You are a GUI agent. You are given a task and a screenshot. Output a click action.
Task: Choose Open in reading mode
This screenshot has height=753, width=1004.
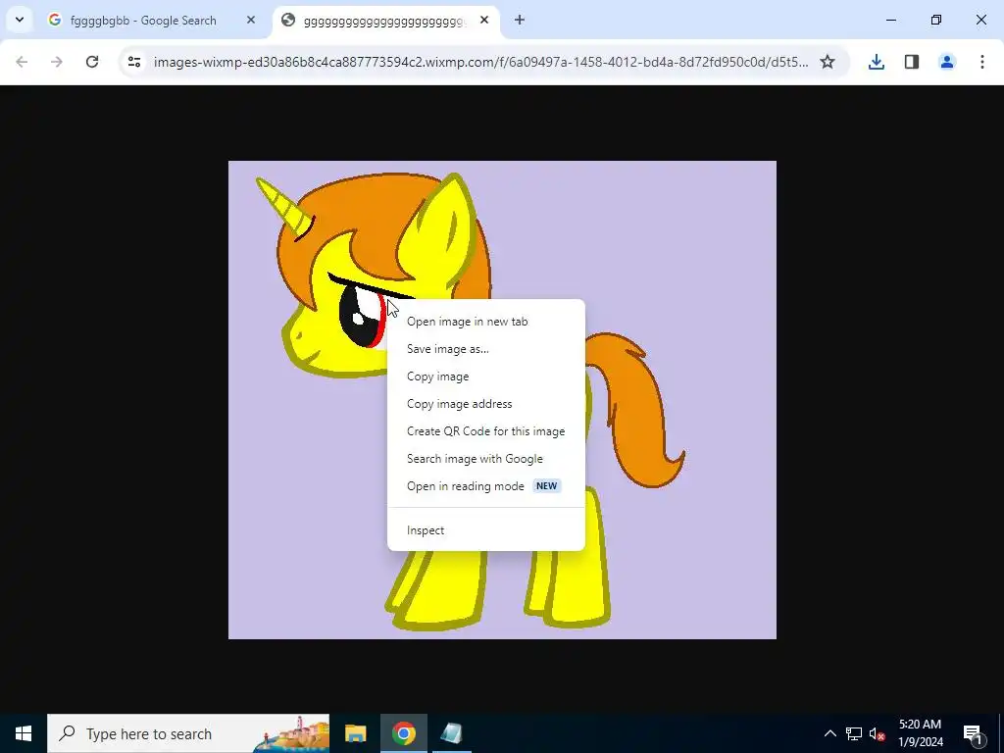486,486
